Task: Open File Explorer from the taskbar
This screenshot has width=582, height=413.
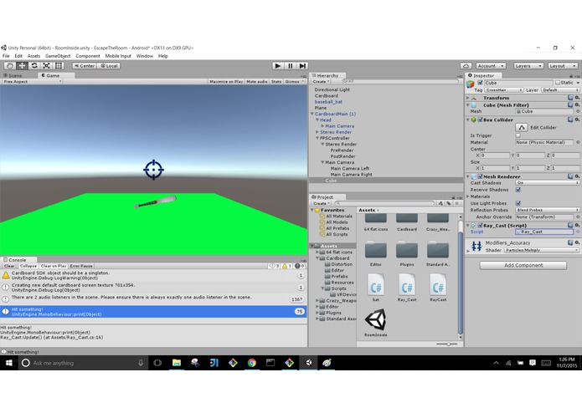Action: click(x=177, y=363)
